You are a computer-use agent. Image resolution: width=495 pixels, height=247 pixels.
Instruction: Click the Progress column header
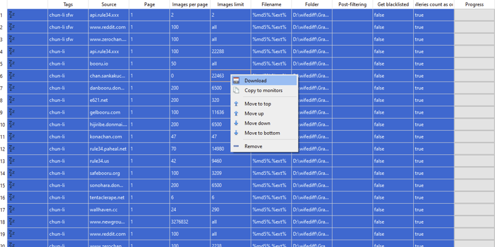pyautogui.click(x=475, y=4)
